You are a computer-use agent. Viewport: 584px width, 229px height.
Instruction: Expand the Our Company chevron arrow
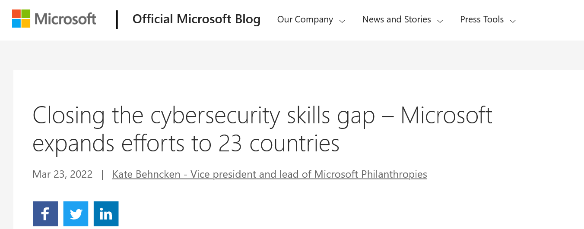coord(342,21)
